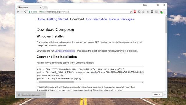186x105 pixels.
Task: Click 'Download Composer' page title
Action: coord(56,29)
